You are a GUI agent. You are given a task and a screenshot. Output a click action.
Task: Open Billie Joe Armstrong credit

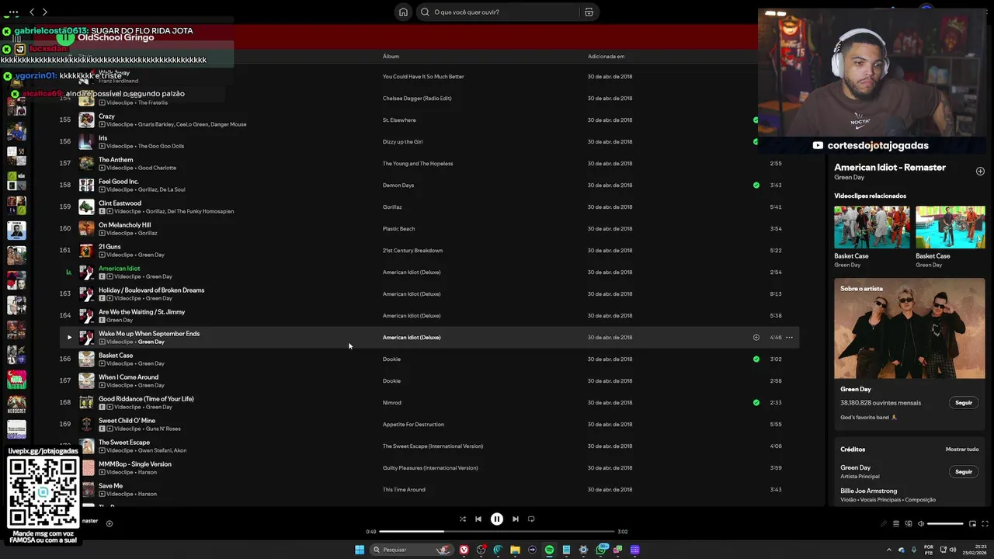pyautogui.click(x=868, y=491)
